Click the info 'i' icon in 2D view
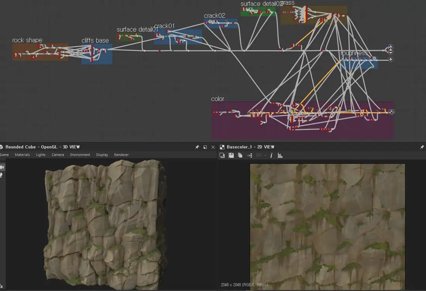 click(x=271, y=155)
